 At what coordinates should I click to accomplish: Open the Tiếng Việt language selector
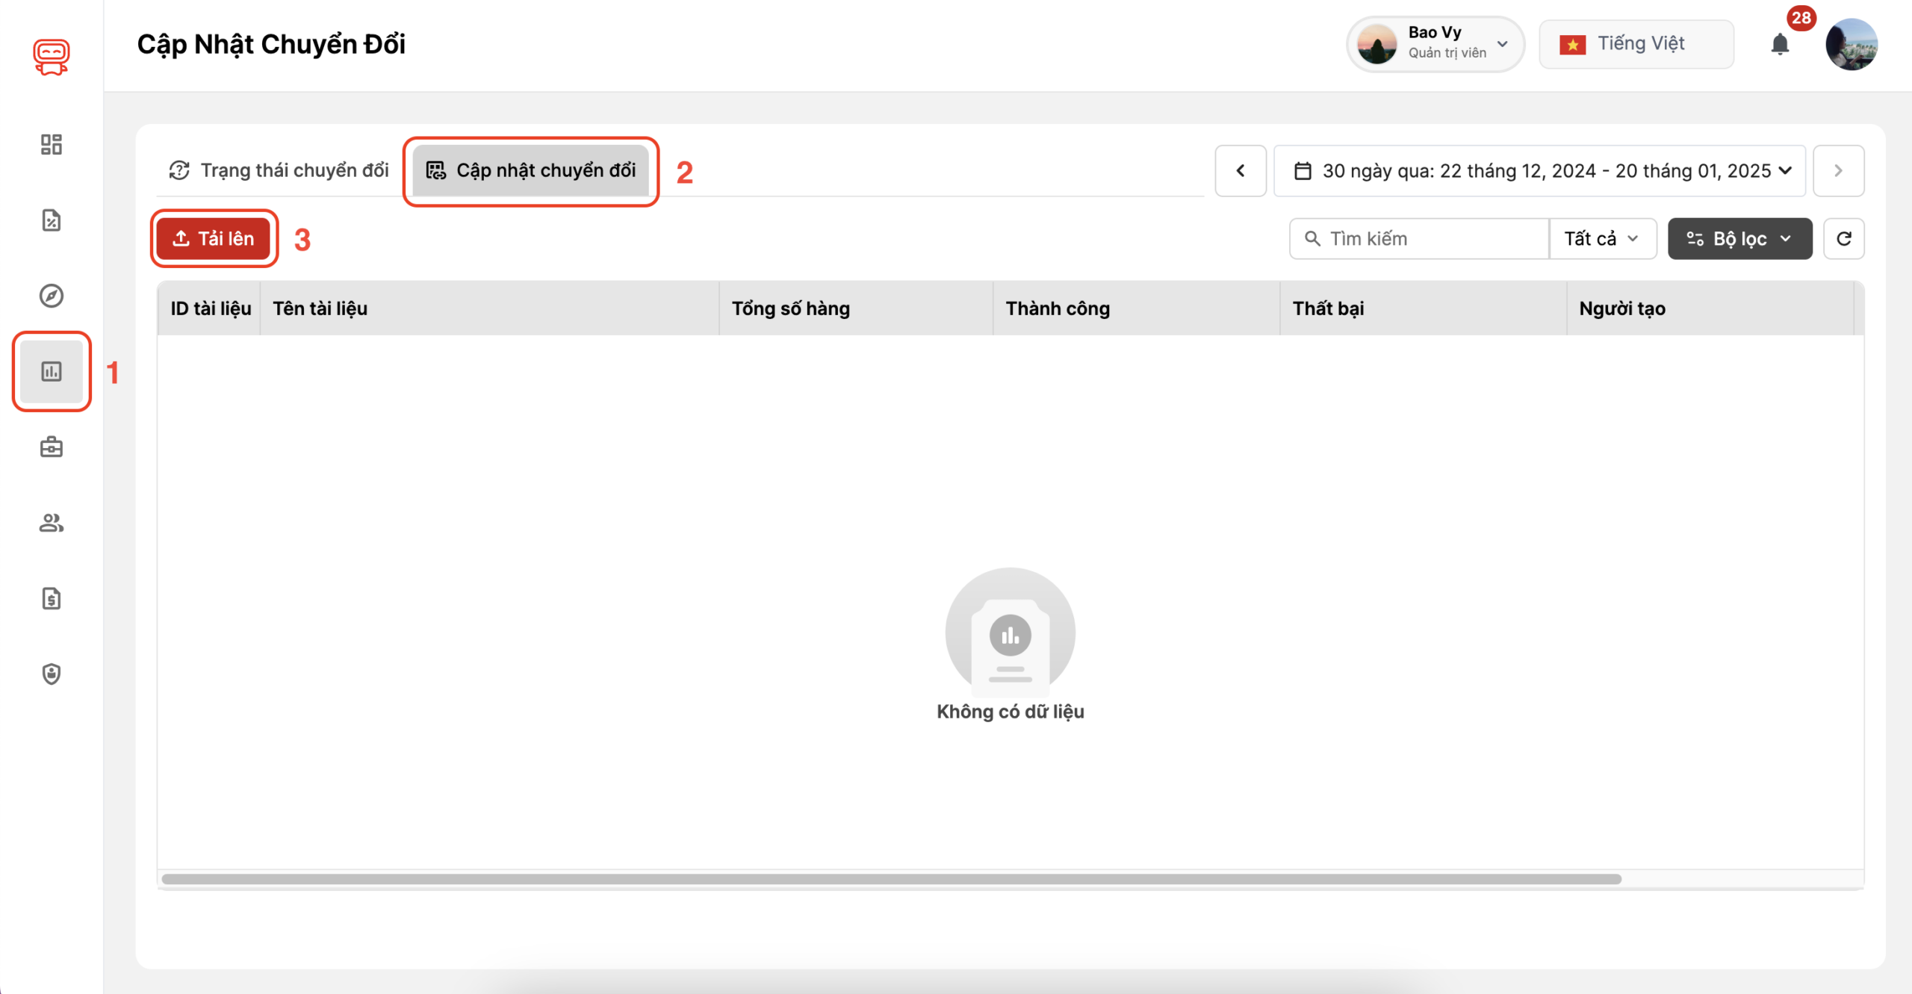tap(1636, 44)
